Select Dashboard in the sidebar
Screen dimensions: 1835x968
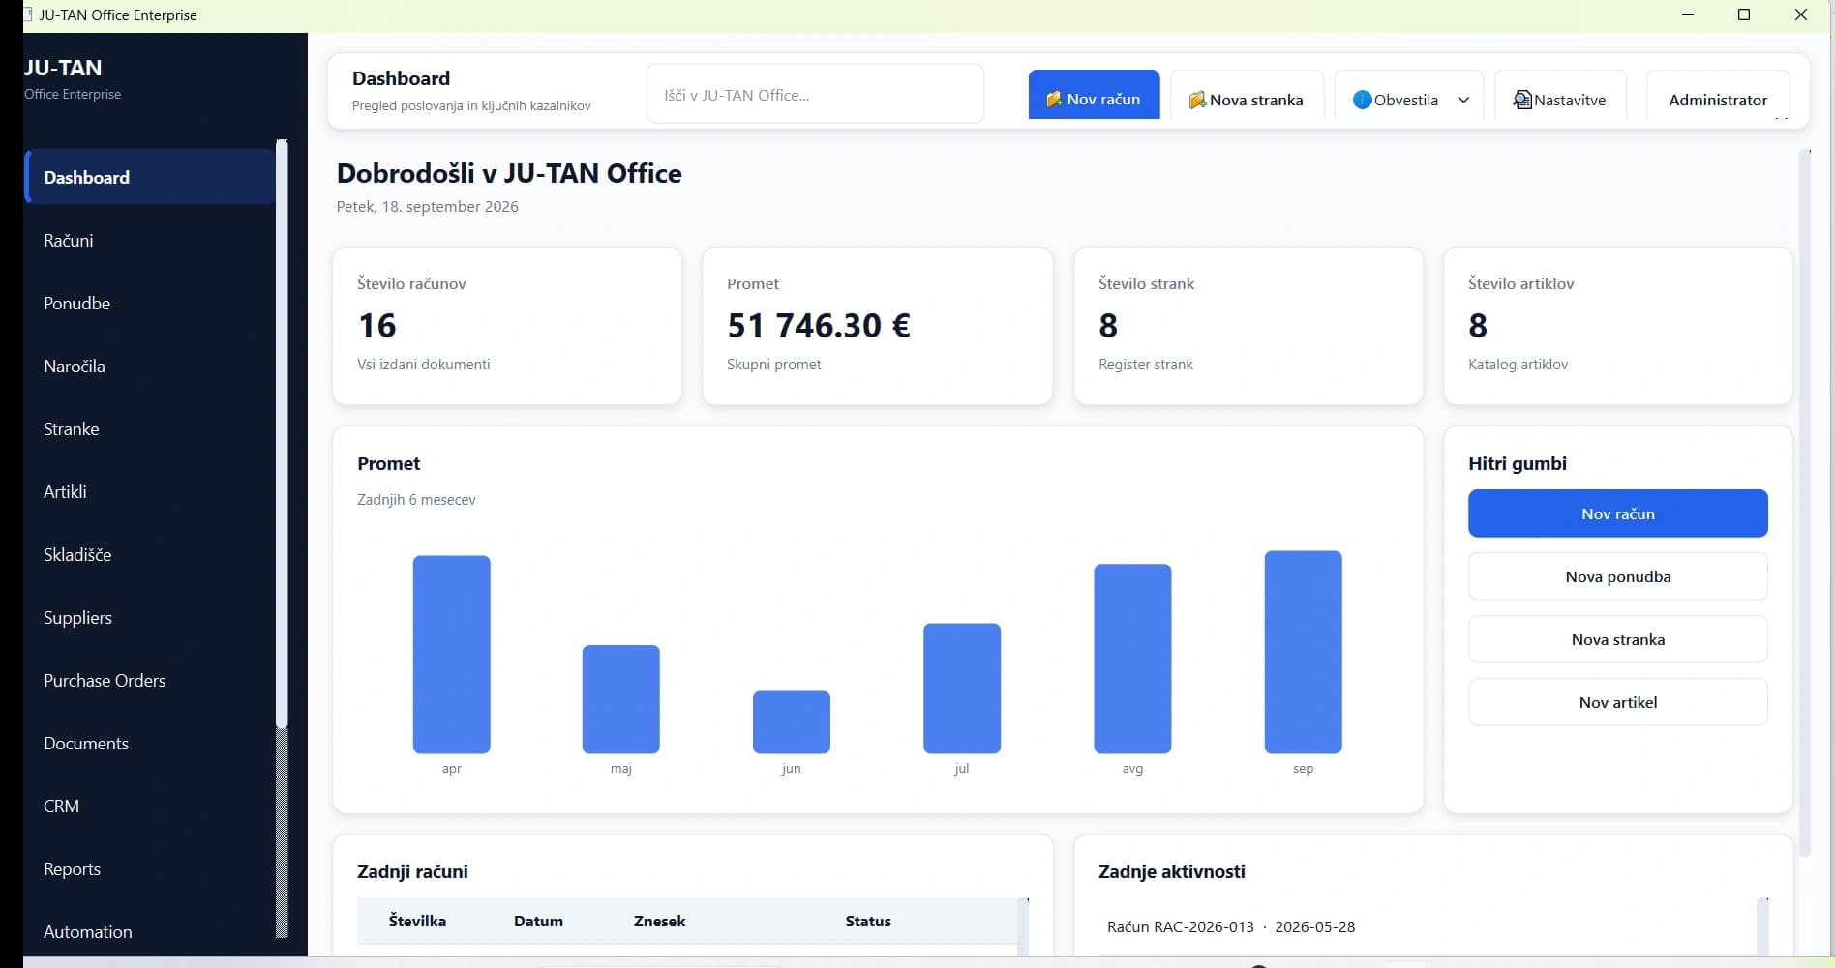point(150,177)
